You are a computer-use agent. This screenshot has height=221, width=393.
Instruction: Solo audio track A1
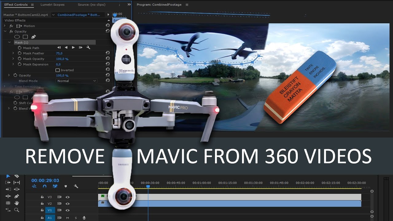point(76,218)
